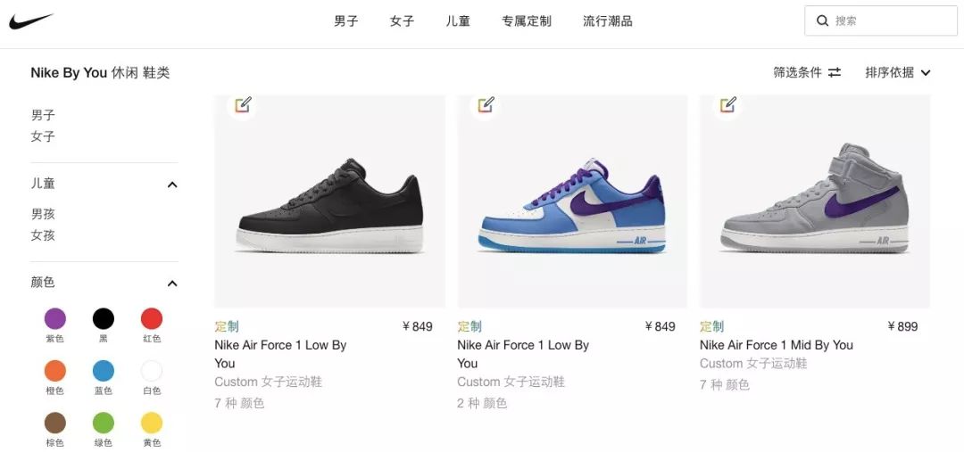Select the purple 紫色 color swatch
Screen dimensions: 964x452
[54, 319]
